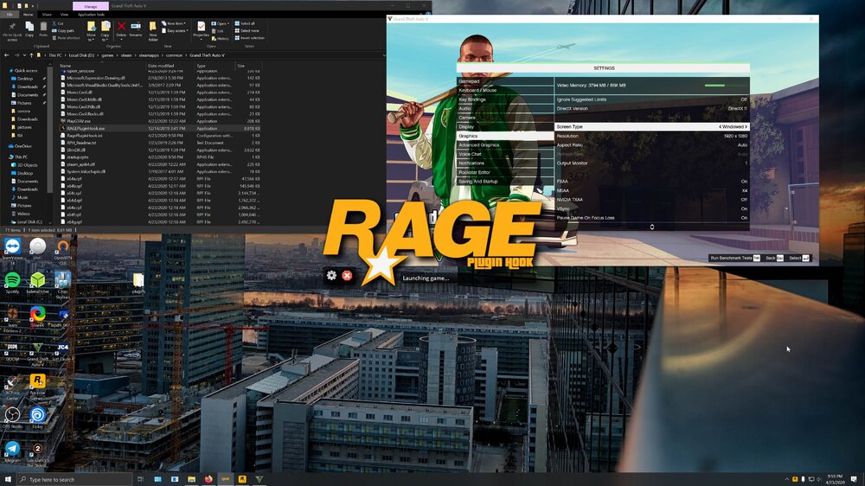This screenshot has height=486, width=865.
Task: Launch Spotify from desktop
Action: [x=12, y=283]
